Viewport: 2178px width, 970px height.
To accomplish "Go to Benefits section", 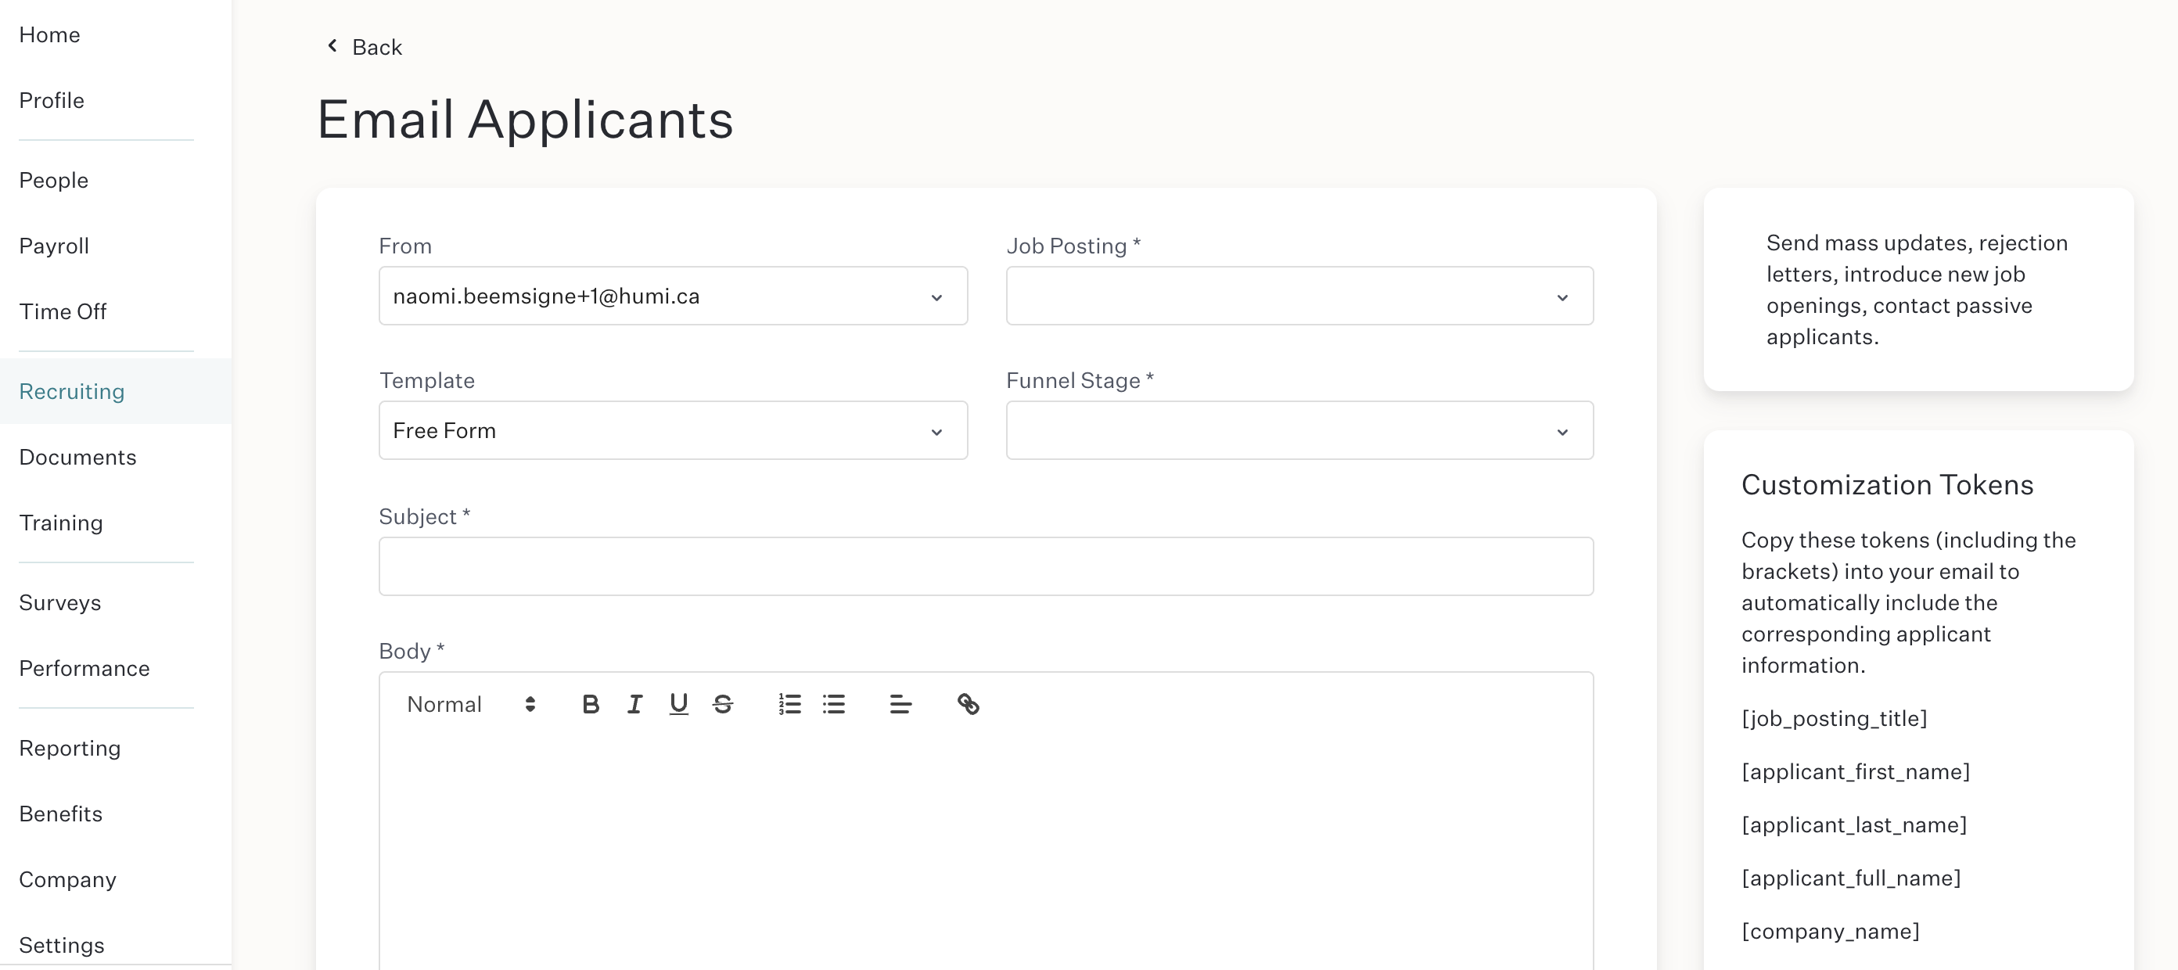I will [61, 814].
